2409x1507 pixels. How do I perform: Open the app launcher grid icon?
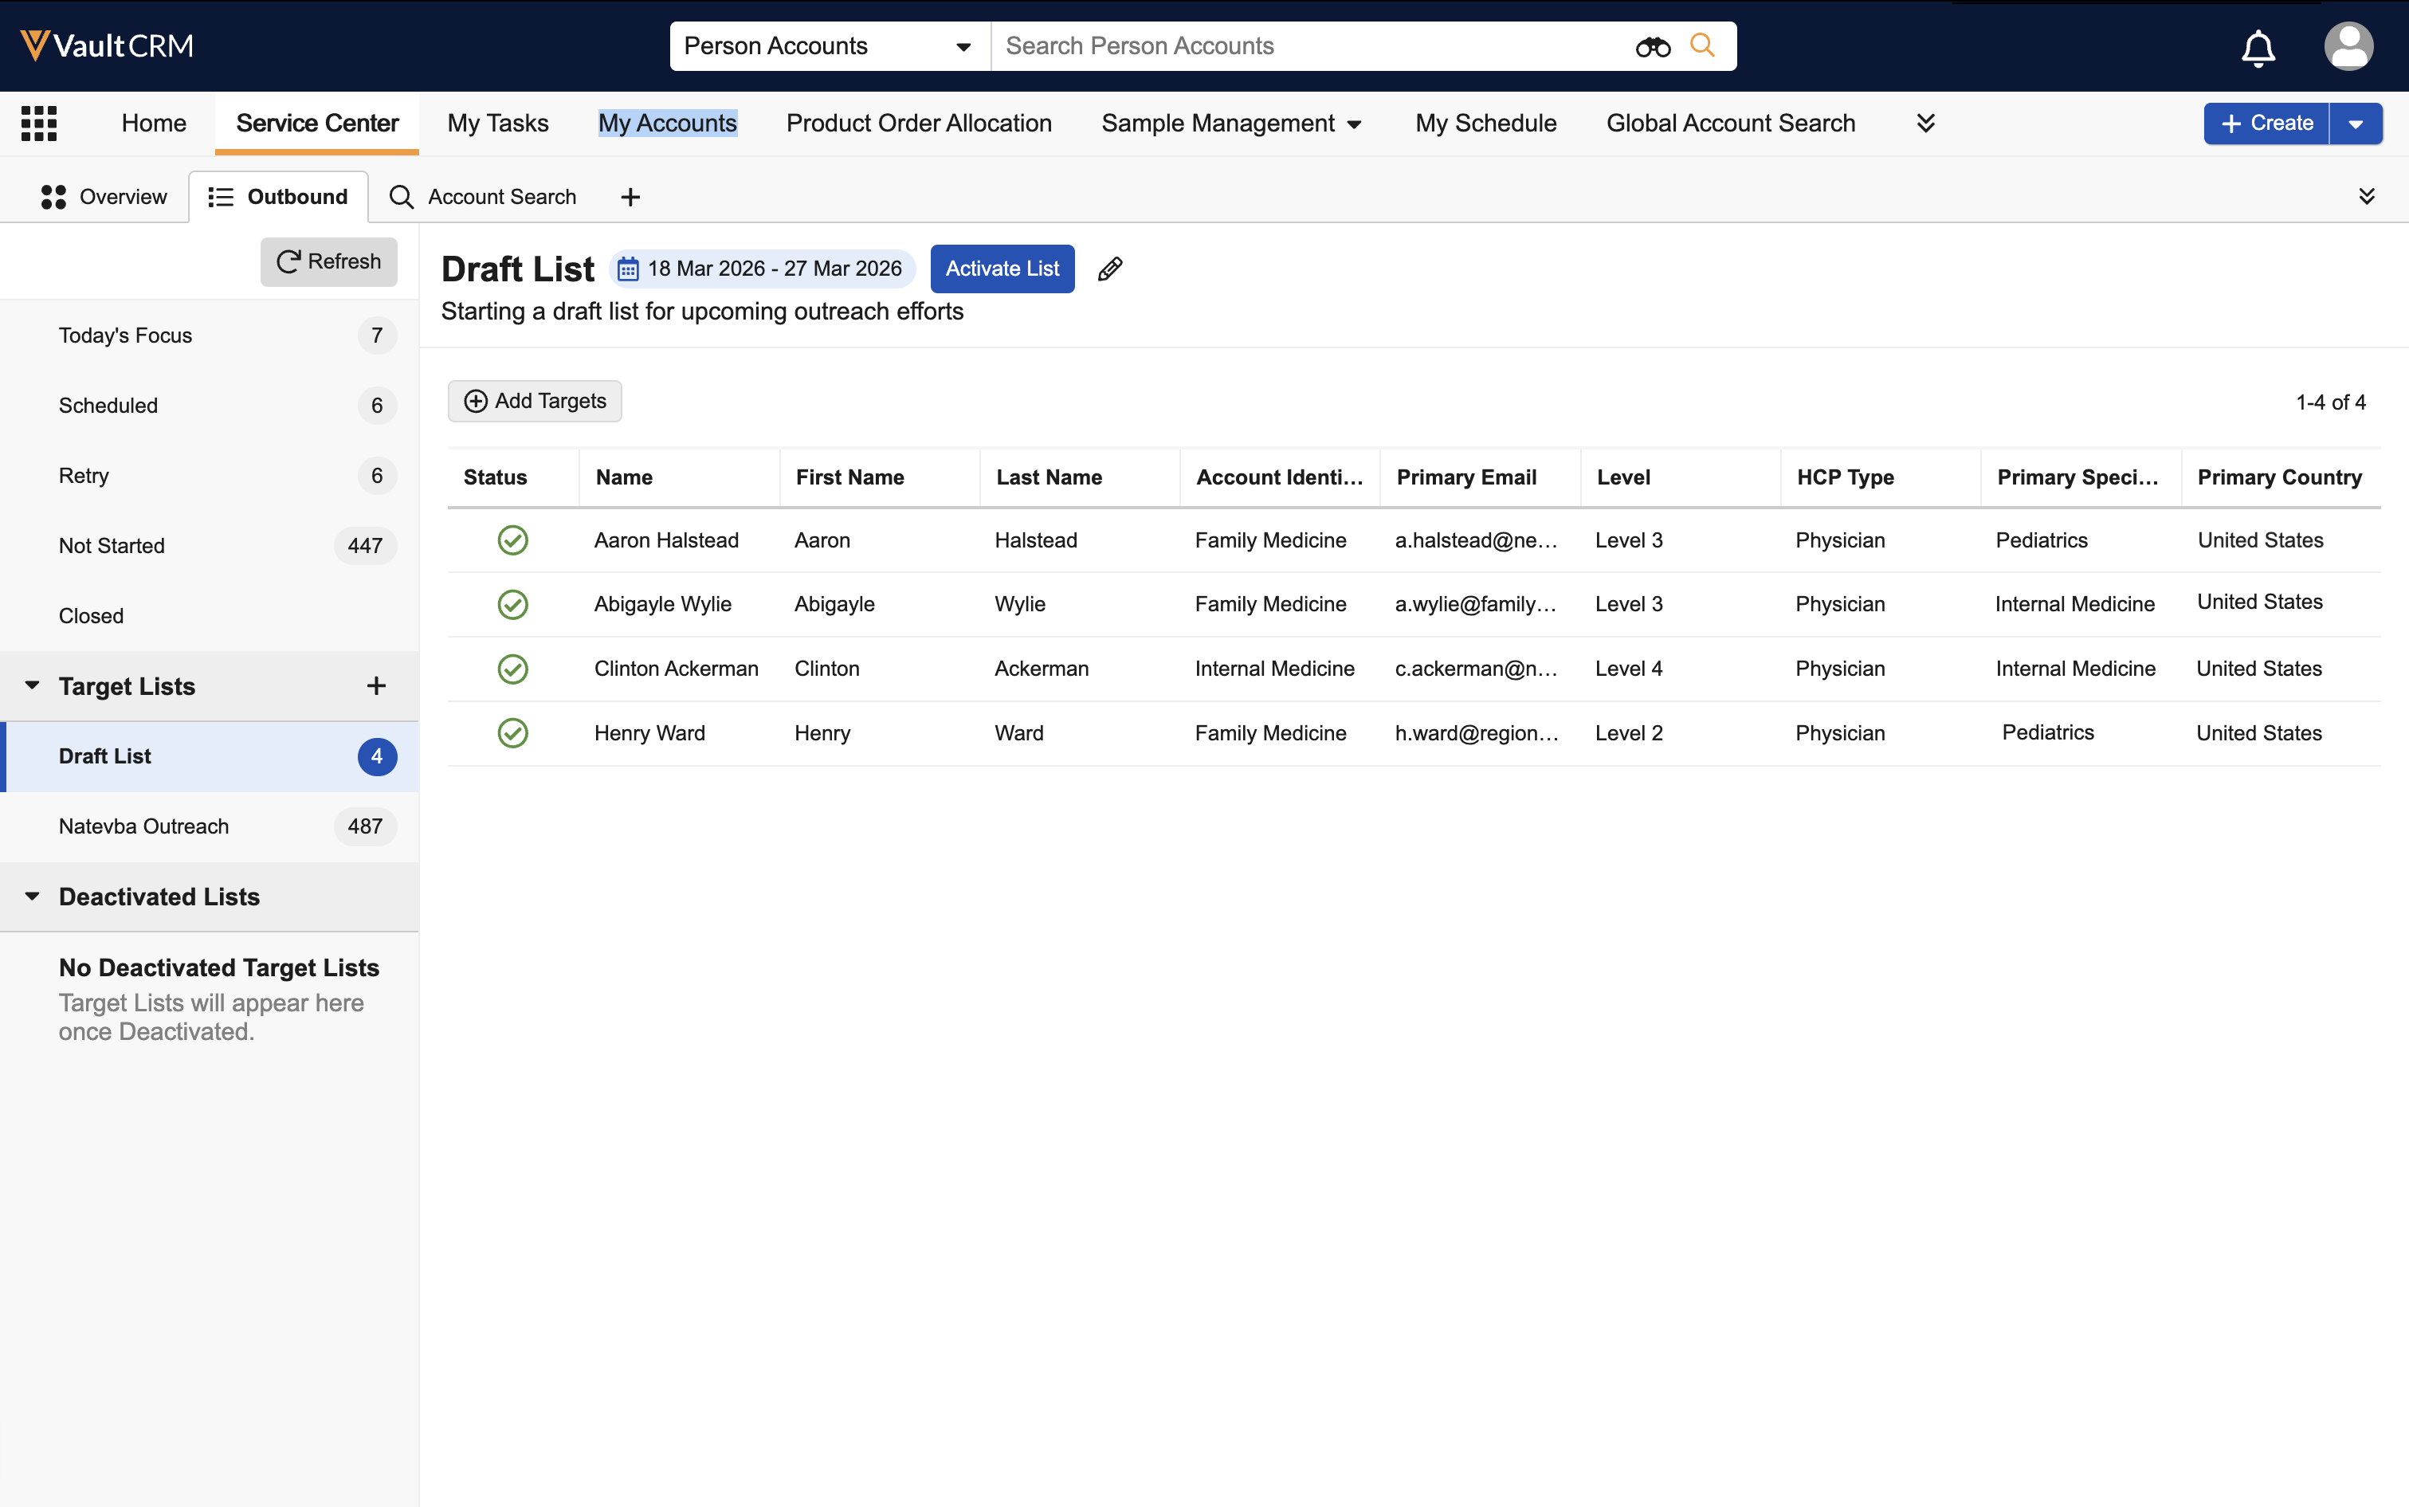click(39, 124)
